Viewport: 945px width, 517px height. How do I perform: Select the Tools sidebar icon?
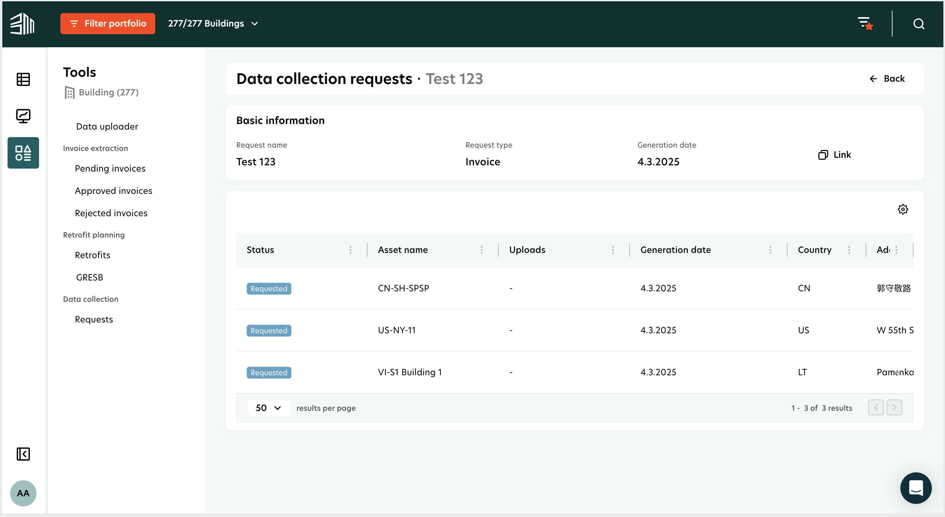point(23,153)
